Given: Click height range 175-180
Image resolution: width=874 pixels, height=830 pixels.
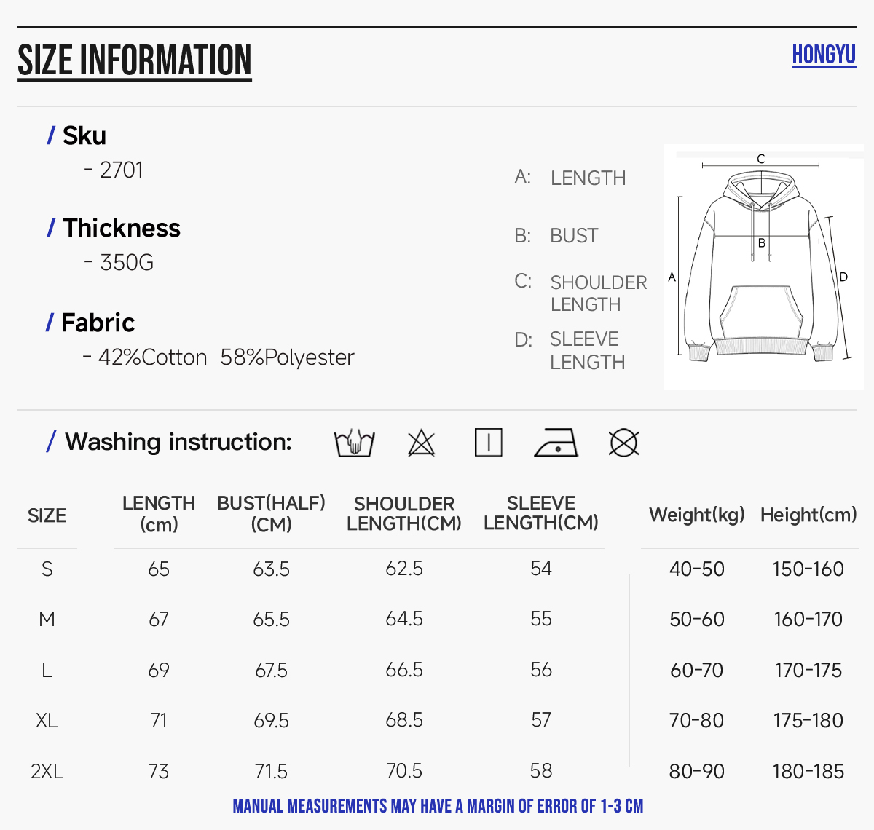Looking at the screenshot, I should pos(808,720).
